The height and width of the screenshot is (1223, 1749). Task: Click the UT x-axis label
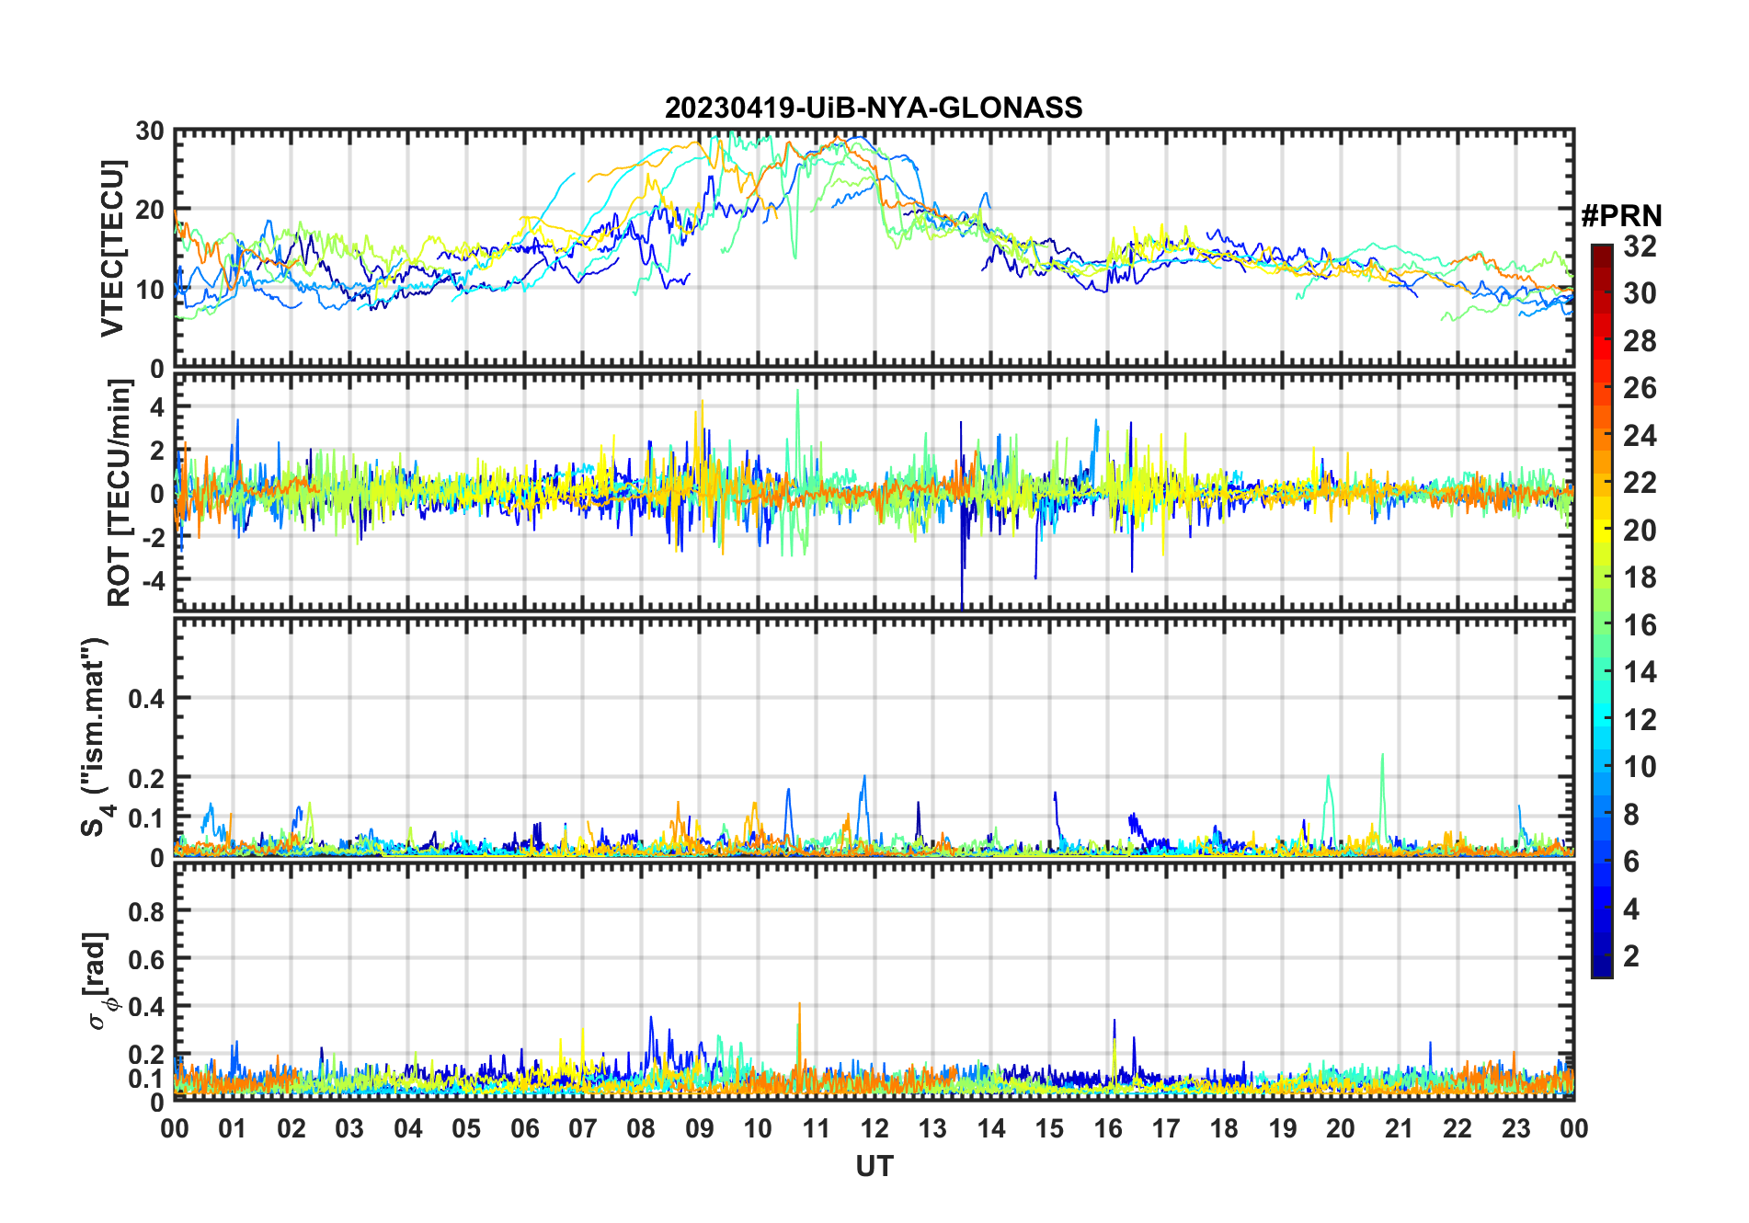[874, 1167]
